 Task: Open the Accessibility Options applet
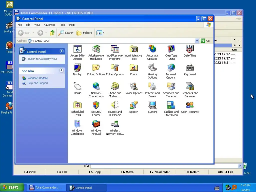[77, 52]
